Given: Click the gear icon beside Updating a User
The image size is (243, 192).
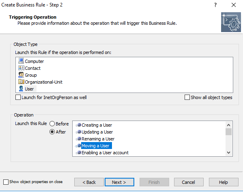Looking at the screenshot, I should [x=78, y=132].
